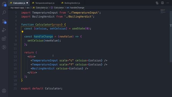Image resolution: width=172 pixels, height=97 pixels.
Task: Select src folder in the breadcrumb
Action: tap(28, 8)
